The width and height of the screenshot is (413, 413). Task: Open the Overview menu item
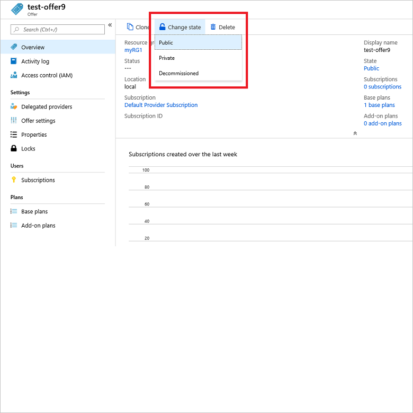pyautogui.click(x=58, y=47)
